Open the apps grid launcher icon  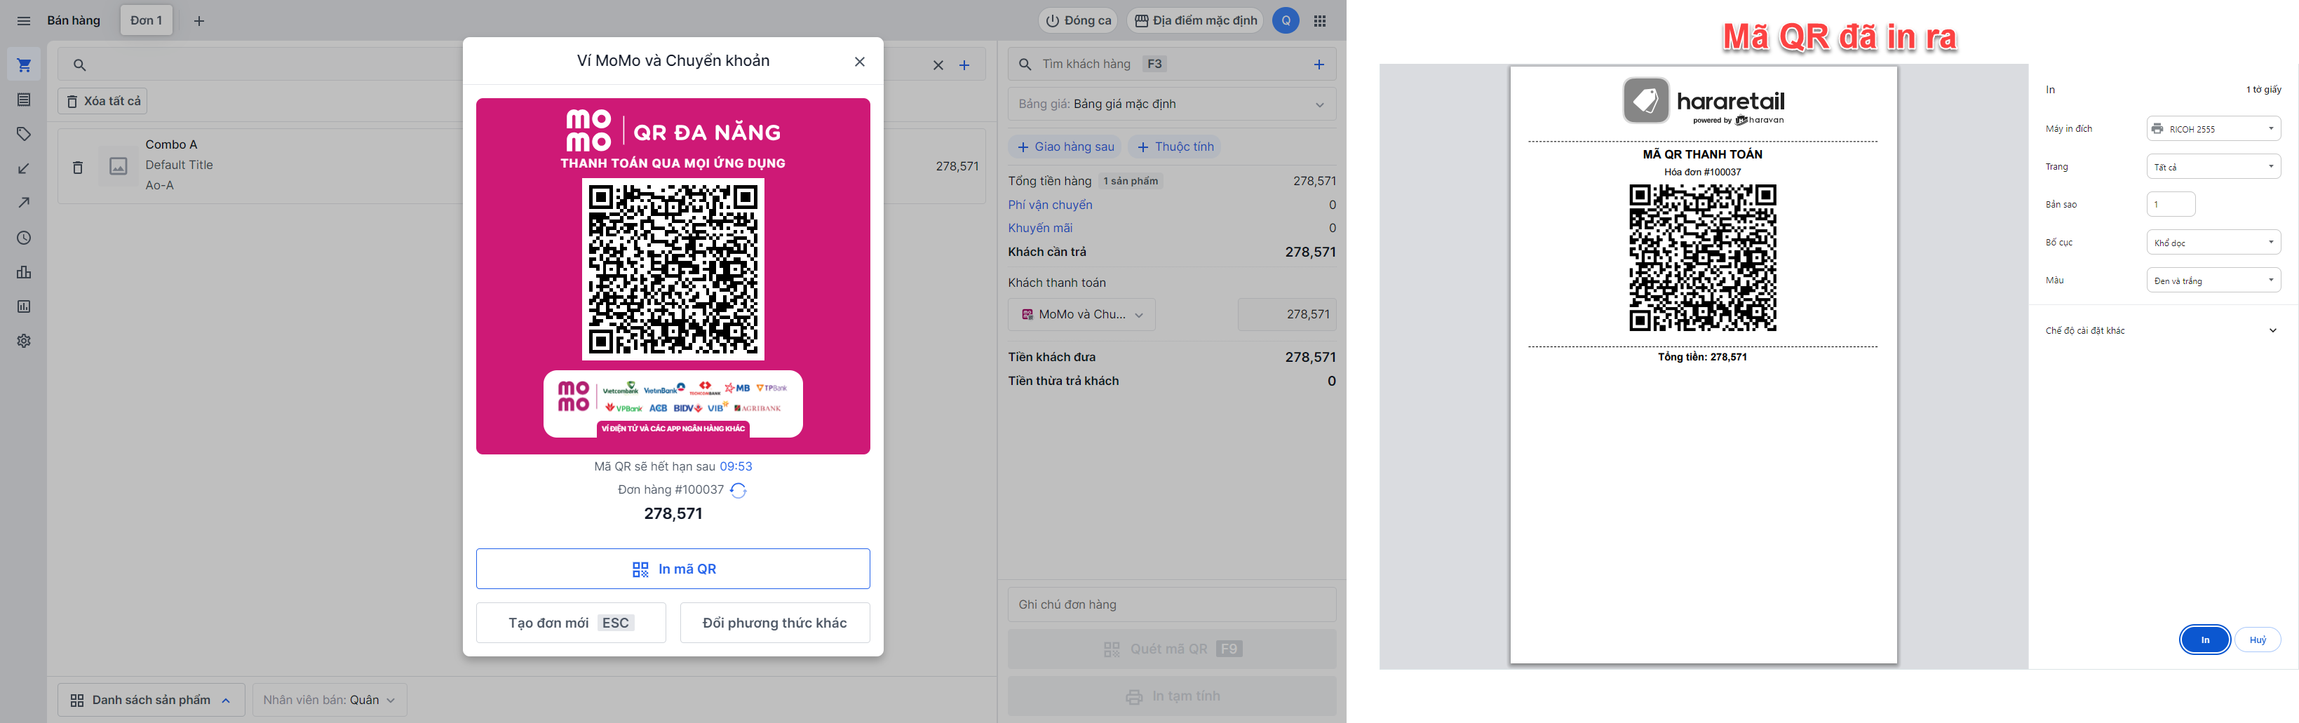(x=1320, y=20)
